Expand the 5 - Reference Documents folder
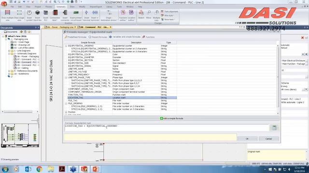This screenshot has height=173, width=309. pos(9,71)
